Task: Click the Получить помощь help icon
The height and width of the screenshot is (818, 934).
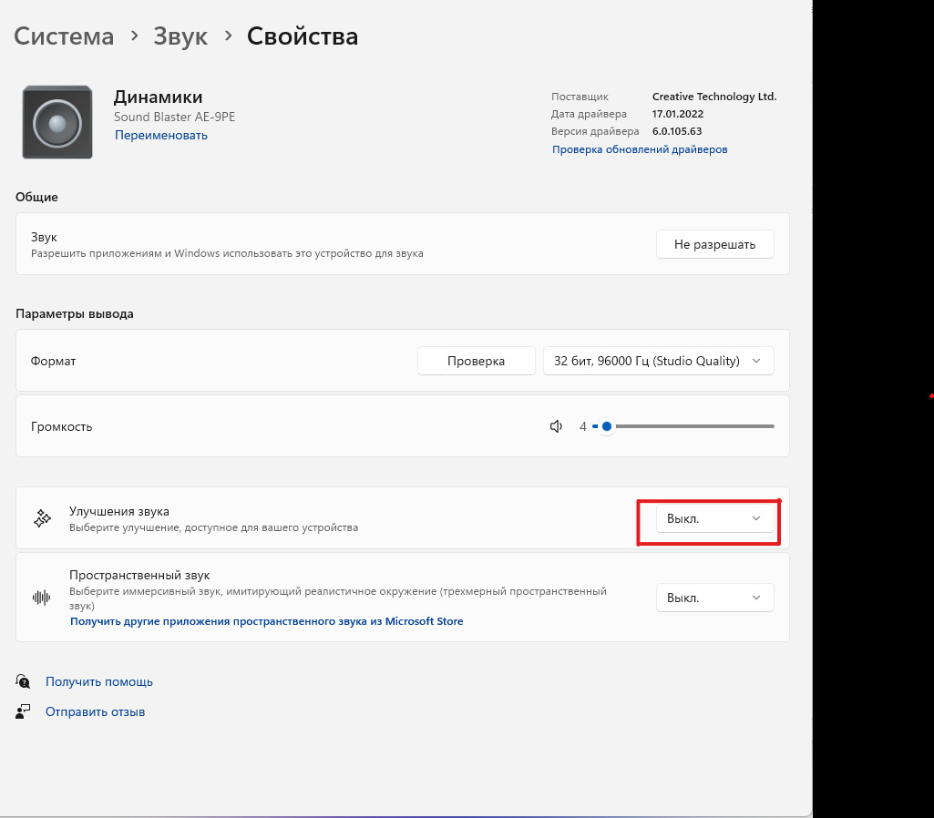Action: tap(23, 681)
